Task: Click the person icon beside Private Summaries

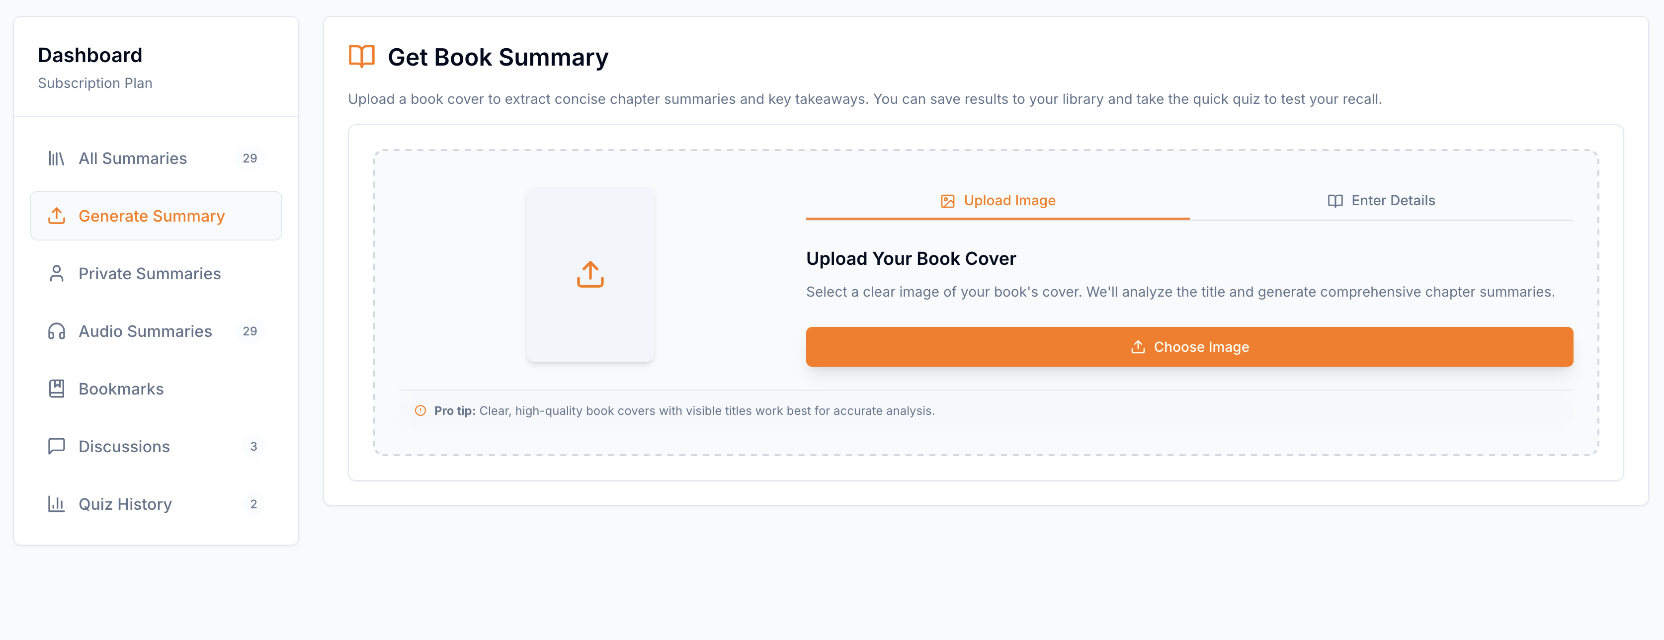Action: (56, 273)
